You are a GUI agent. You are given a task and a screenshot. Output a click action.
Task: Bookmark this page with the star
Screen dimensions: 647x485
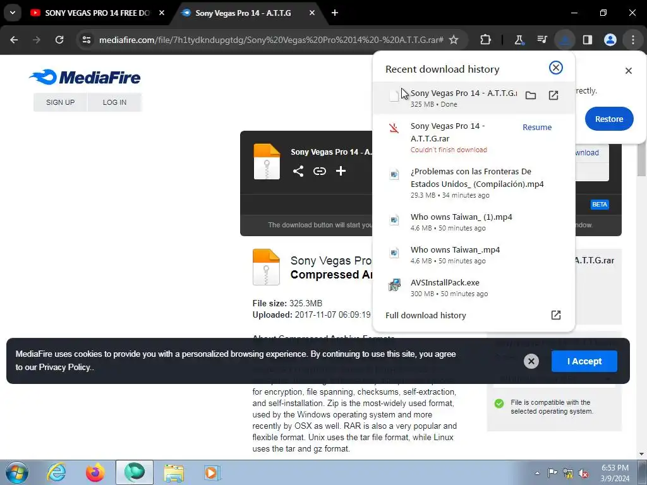click(454, 40)
